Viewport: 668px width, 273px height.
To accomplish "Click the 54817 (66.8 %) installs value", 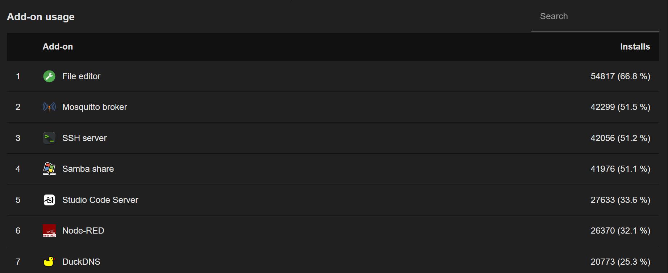I will pos(621,76).
